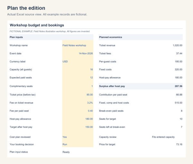Select the Per-guest costs value 195.00
193x164 pixels.
179,62
